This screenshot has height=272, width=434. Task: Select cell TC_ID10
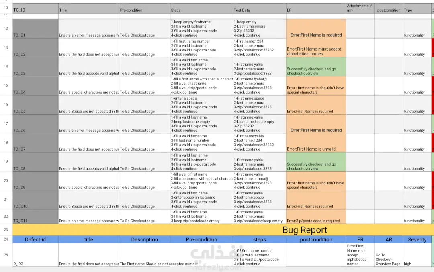click(x=35, y=200)
